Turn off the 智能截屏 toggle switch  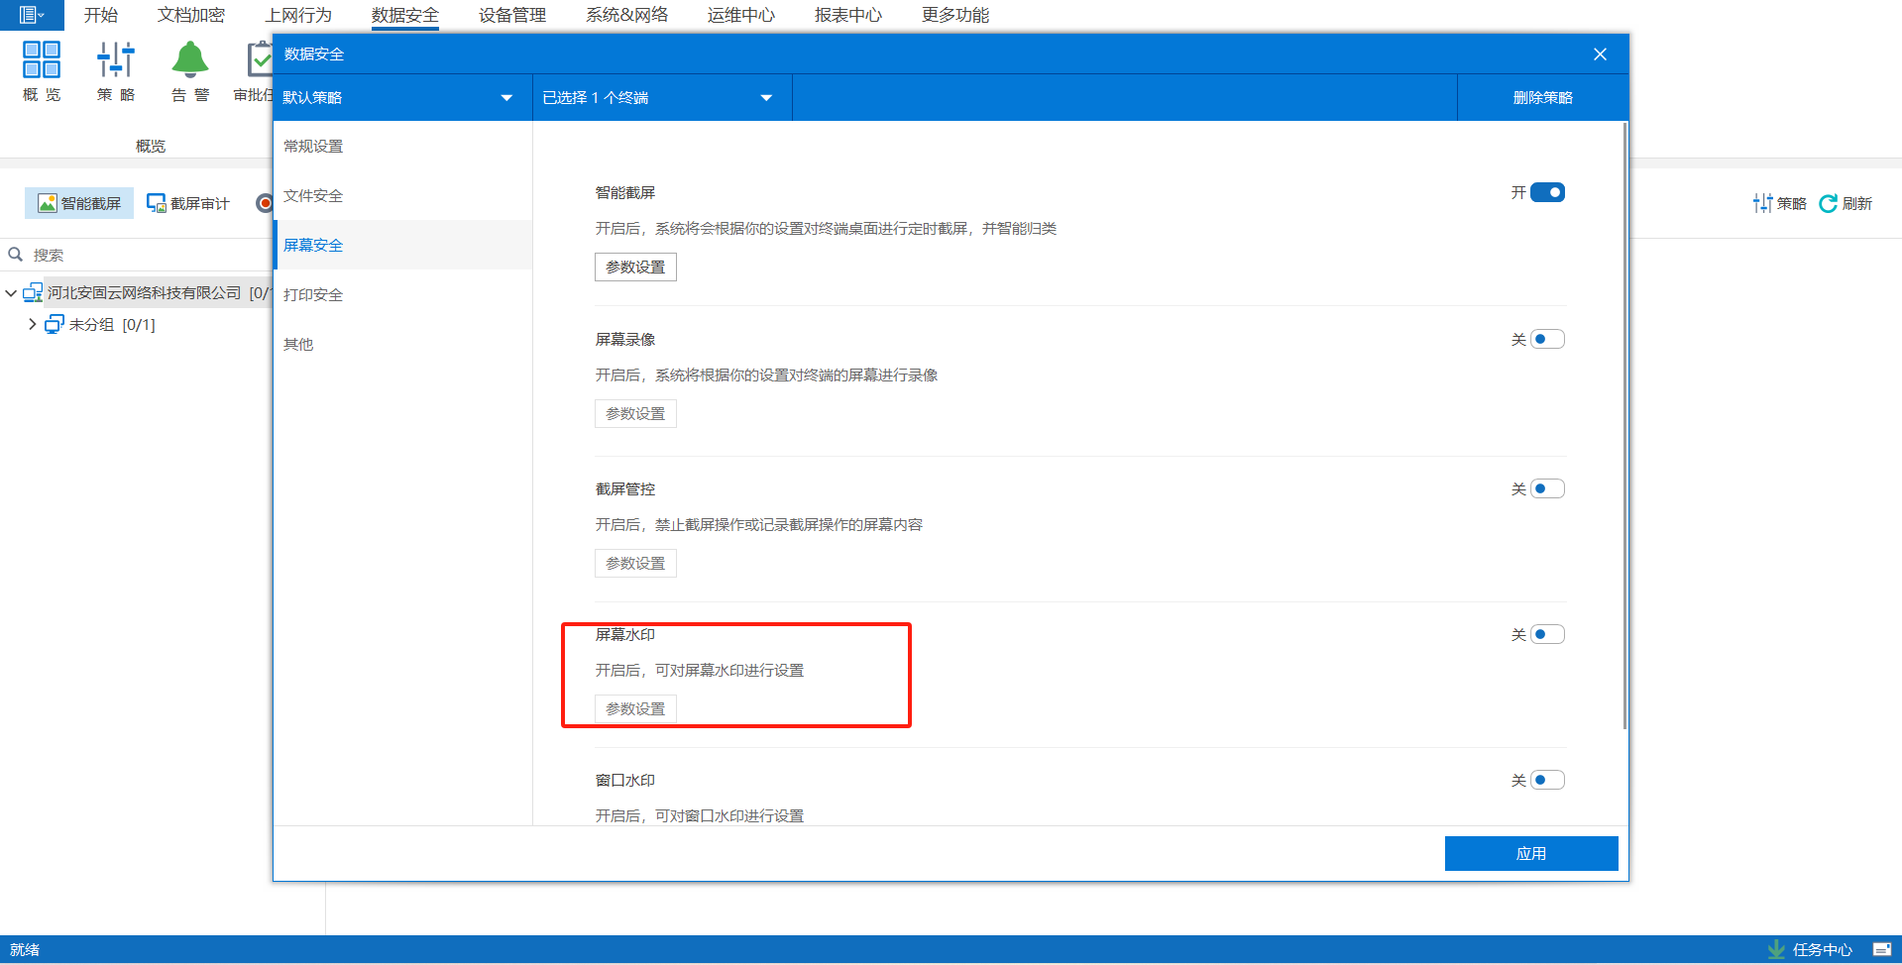tap(1546, 192)
